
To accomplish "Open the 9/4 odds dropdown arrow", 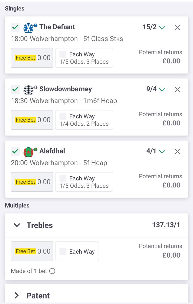I will pyautogui.click(x=162, y=89).
